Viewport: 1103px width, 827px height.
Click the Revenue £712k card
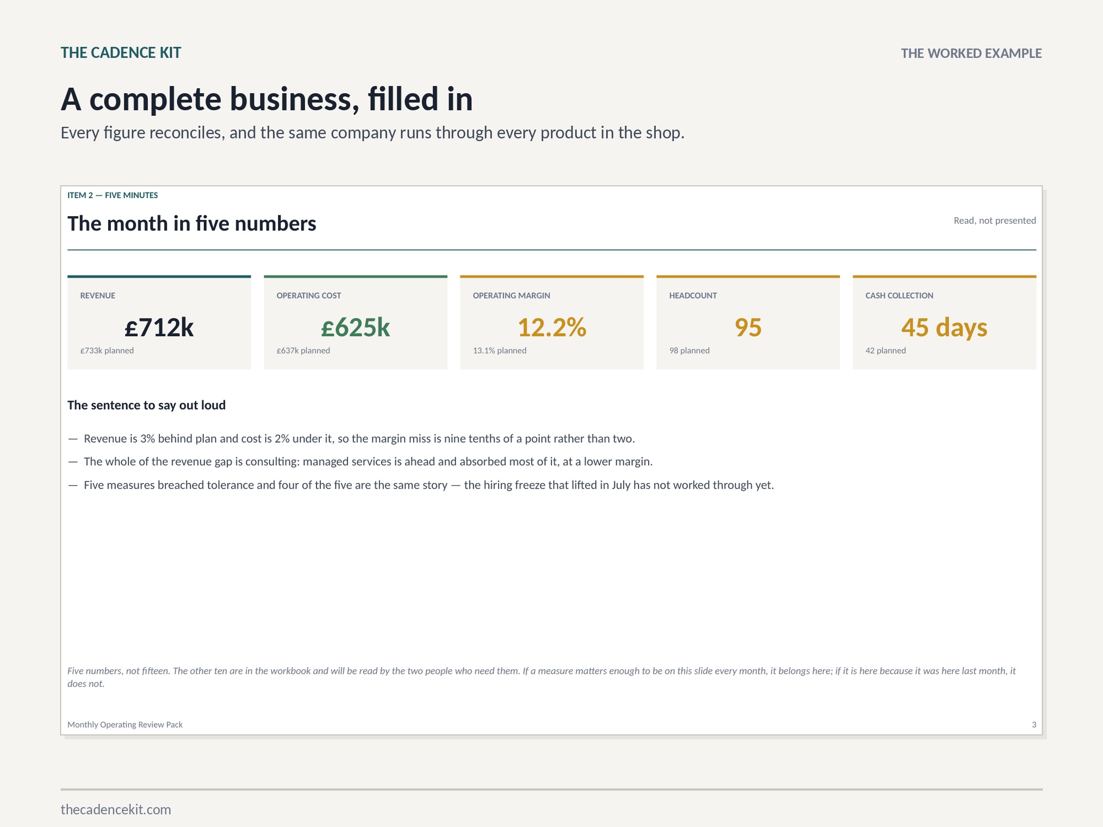(159, 323)
